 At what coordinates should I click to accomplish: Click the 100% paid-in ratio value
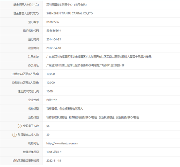[x=50, y=91]
